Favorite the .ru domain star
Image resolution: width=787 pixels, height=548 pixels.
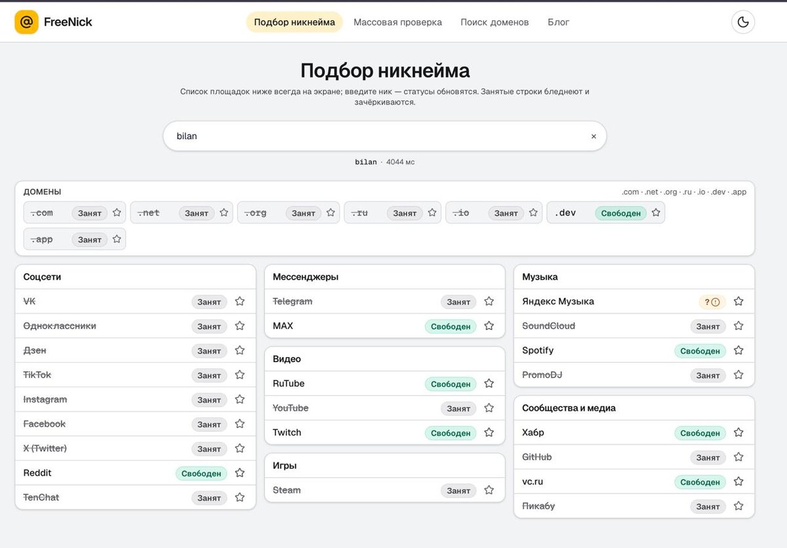pos(432,213)
